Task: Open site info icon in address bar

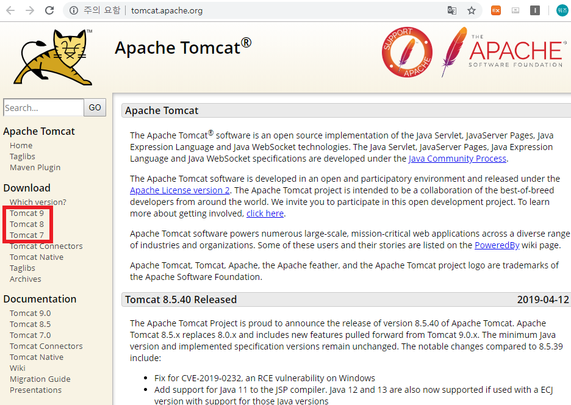Action: (74, 10)
